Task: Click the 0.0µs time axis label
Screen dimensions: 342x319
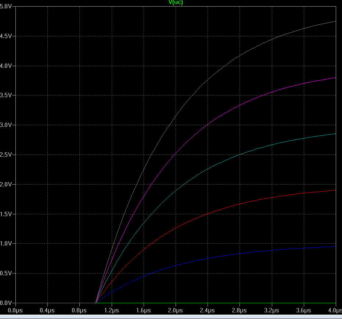Action: [15, 310]
